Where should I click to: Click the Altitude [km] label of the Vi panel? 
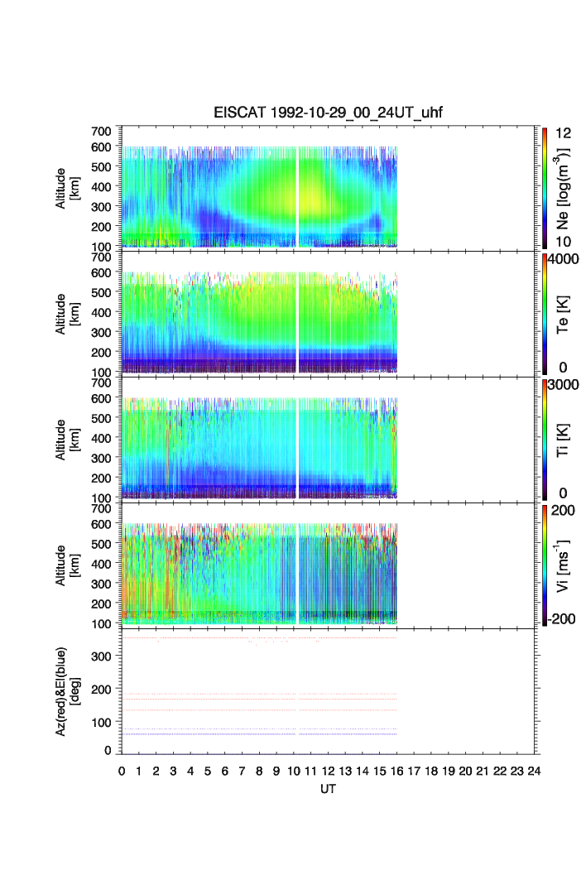[x=67, y=565]
